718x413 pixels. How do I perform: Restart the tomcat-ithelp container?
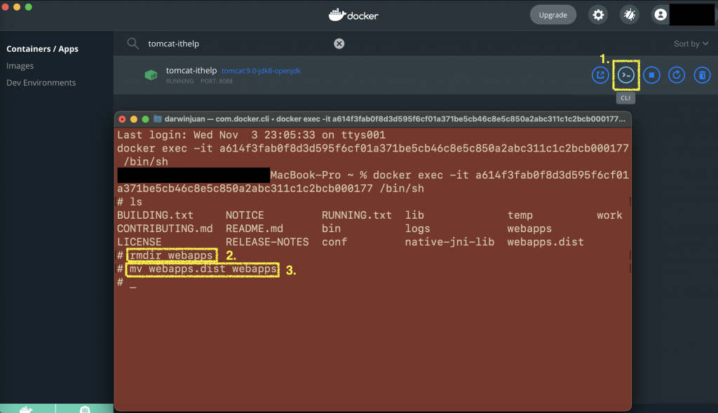(677, 75)
